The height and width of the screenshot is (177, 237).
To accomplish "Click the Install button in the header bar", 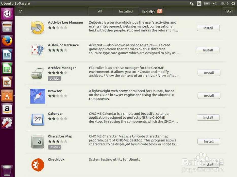I will coord(228,11).
